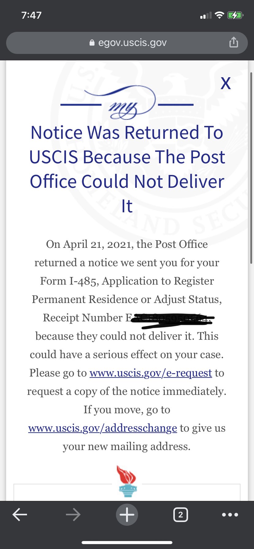Open the tab switcher showing 2 tabs
The height and width of the screenshot is (549, 254).
[181, 515]
